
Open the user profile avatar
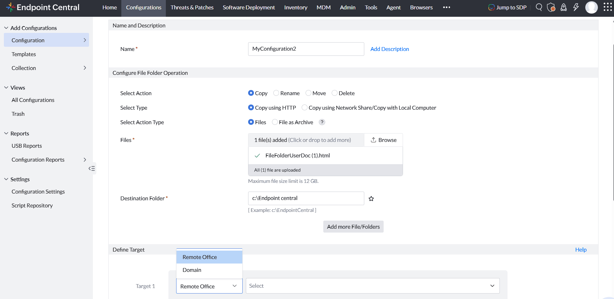coord(591,7)
